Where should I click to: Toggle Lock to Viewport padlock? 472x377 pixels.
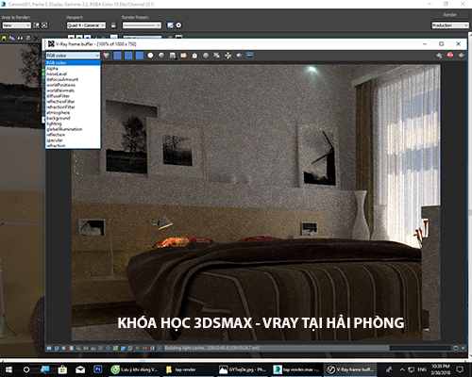(113, 25)
